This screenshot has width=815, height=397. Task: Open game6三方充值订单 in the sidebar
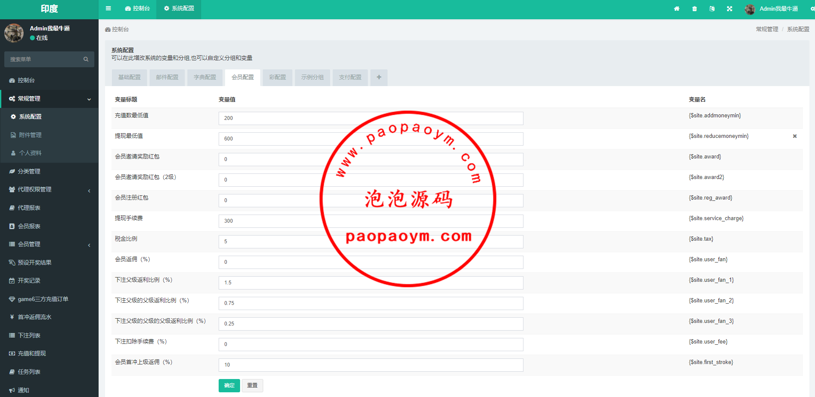point(49,299)
